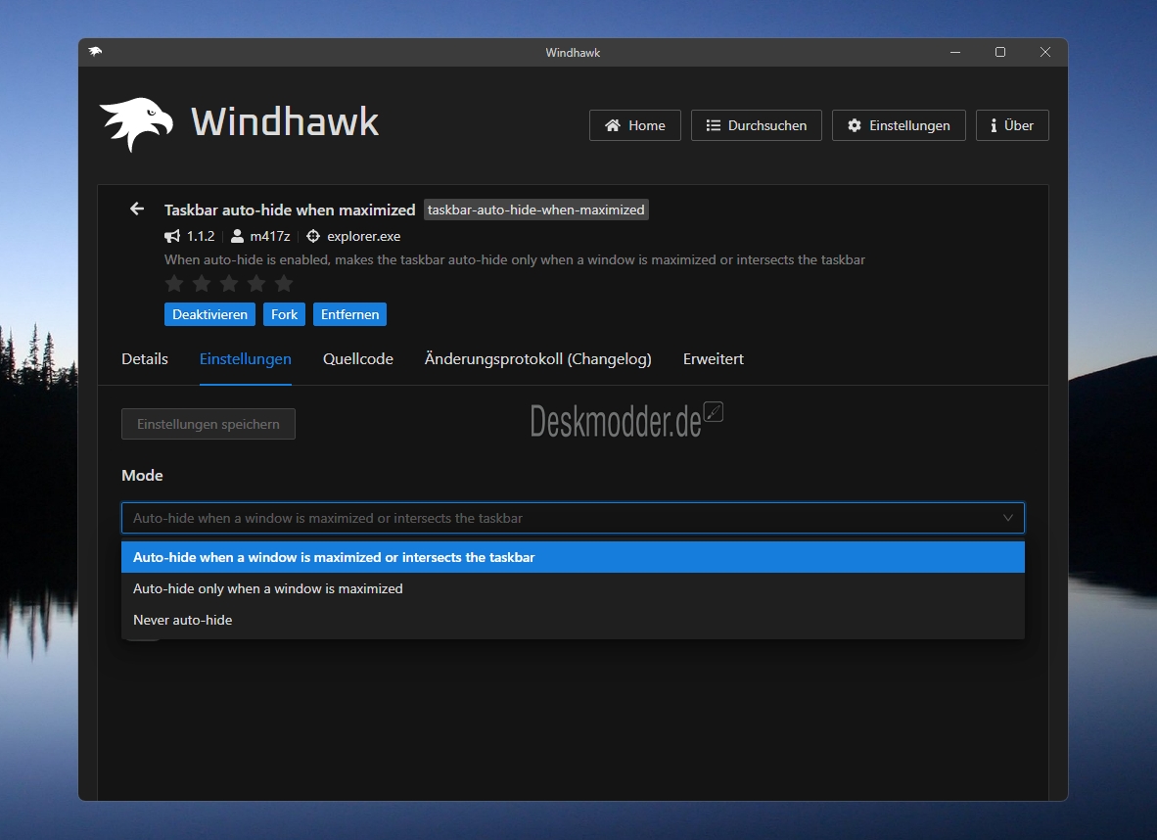Click the Einstellungen speichern button
This screenshot has height=840, width=1157.
pos(208,425)
